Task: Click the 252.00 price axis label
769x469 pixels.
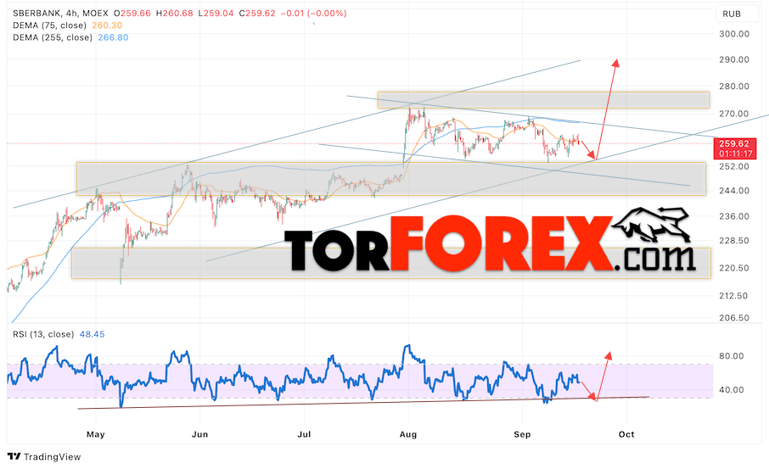Action: click(734, 166)
